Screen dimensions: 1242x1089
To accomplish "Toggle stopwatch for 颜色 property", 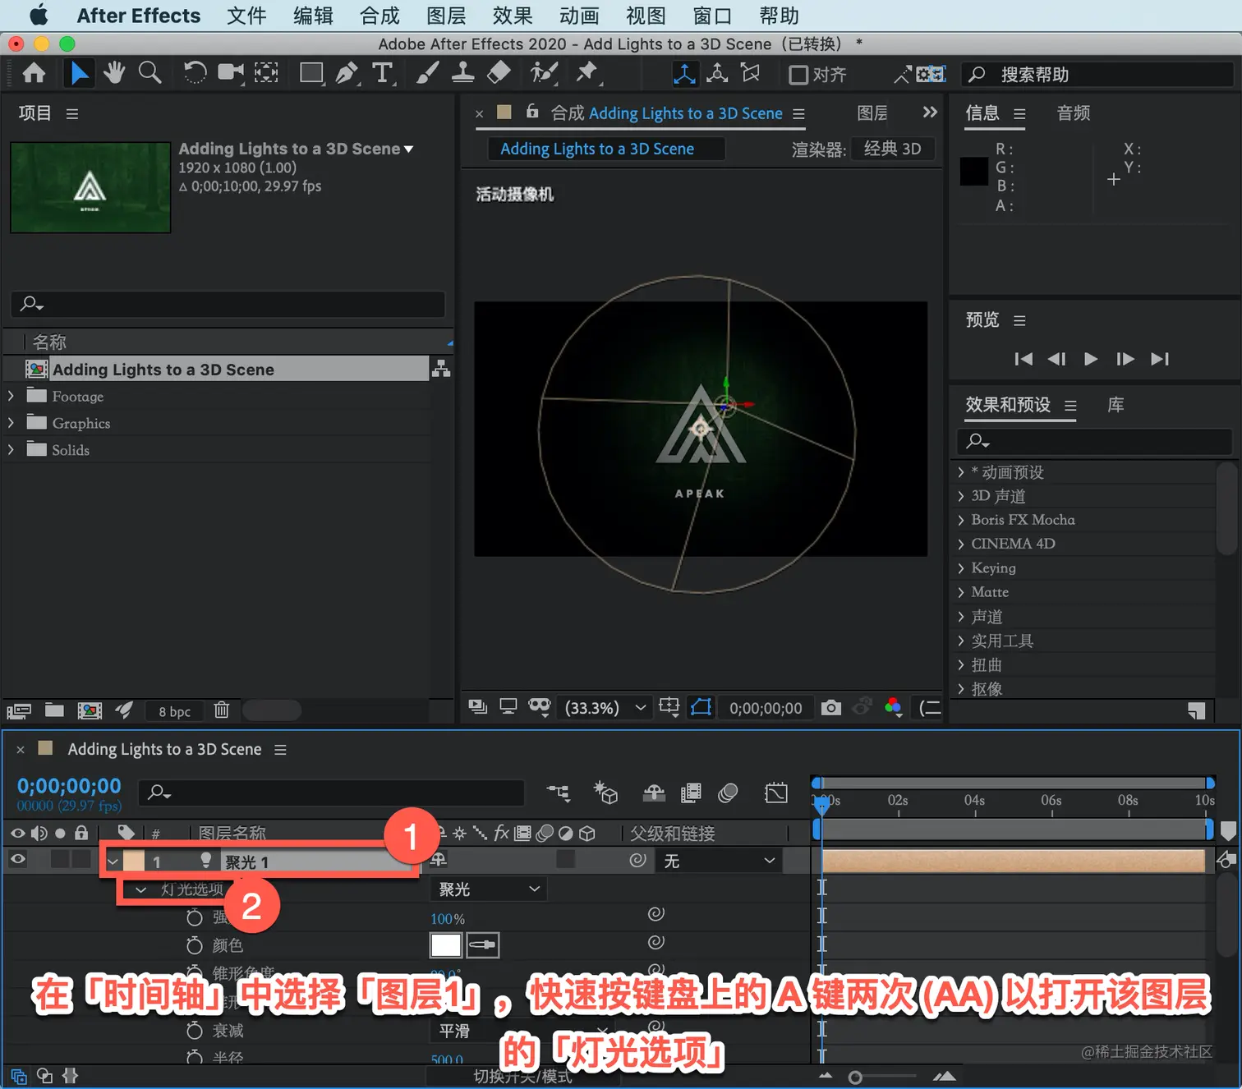I will (x=195, y=945).
